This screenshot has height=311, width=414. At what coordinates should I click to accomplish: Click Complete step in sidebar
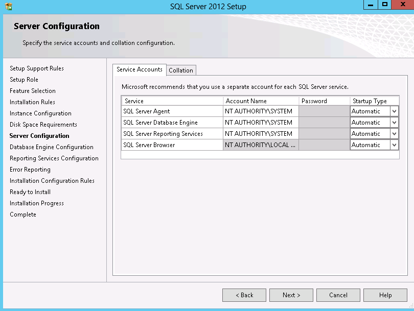[22, 214]
